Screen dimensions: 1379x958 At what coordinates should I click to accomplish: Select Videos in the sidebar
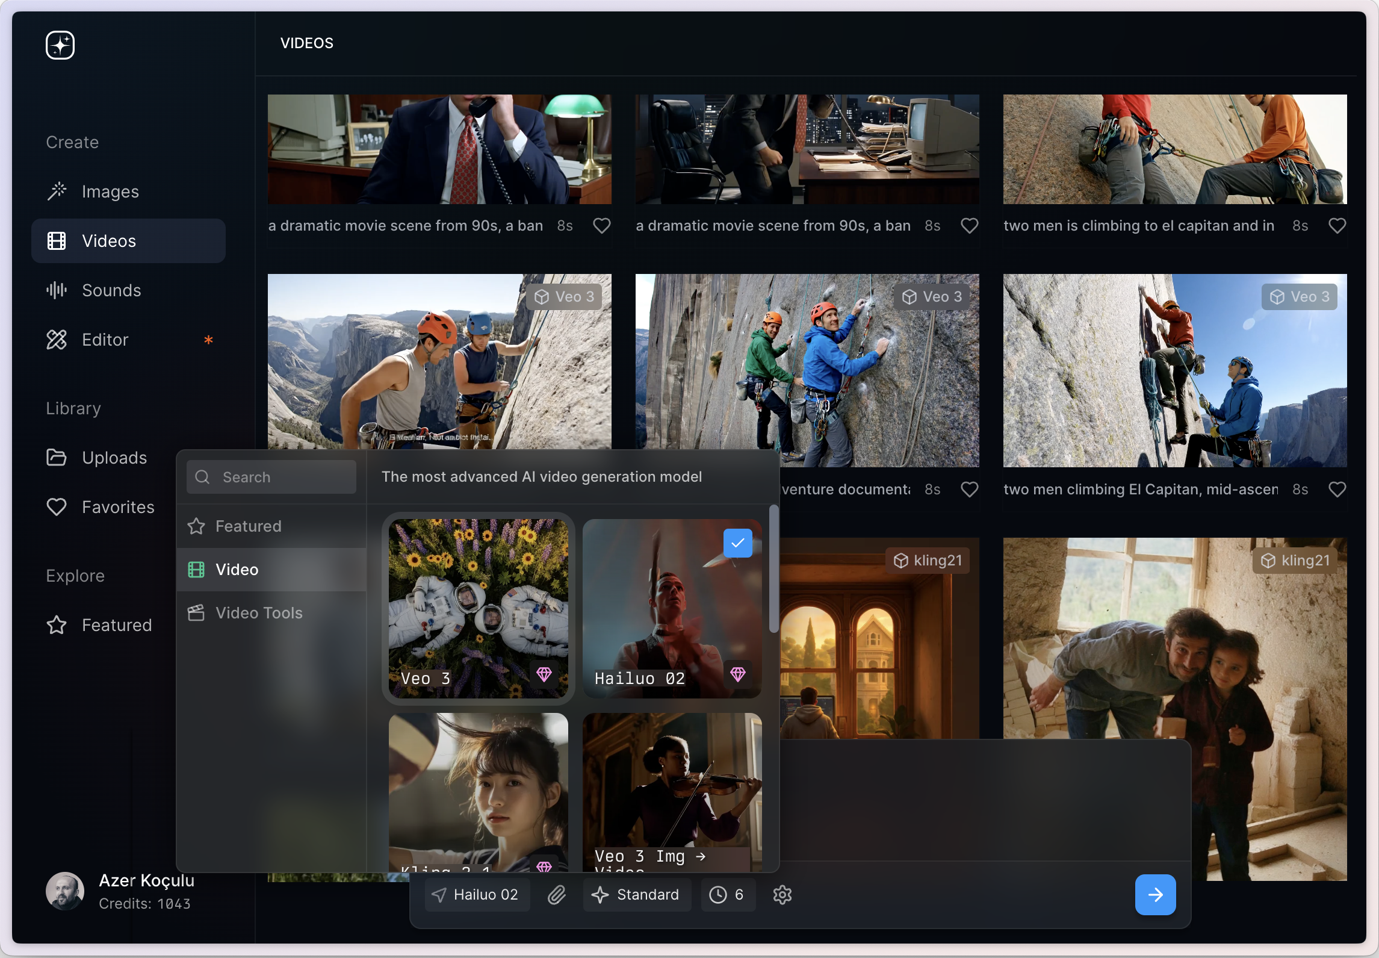coord(128,241)
